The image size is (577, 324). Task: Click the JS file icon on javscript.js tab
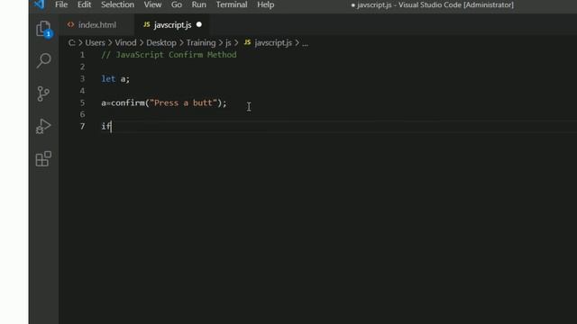point(146,24)
